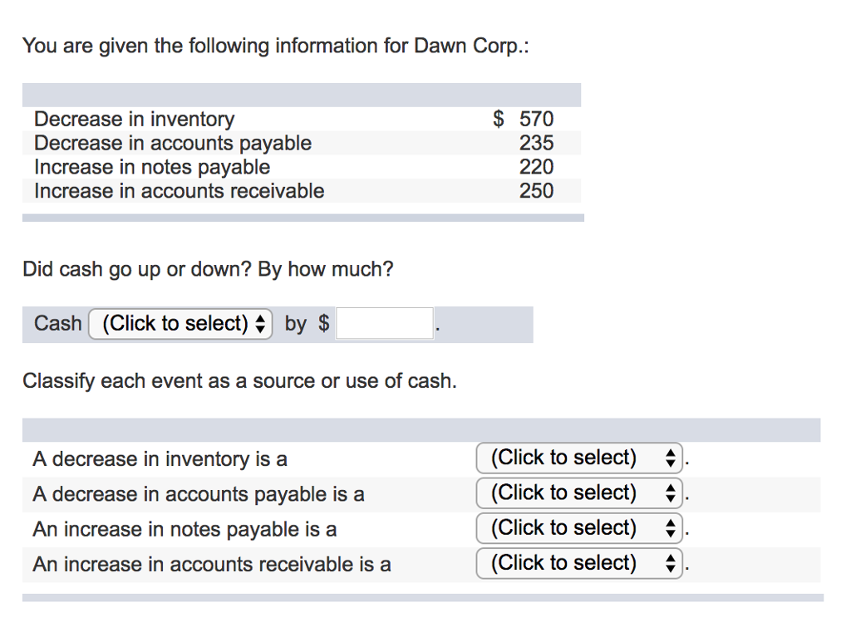Click the arrows icon on inventory classification selector
851x632 pixels.
click(669, 458)
